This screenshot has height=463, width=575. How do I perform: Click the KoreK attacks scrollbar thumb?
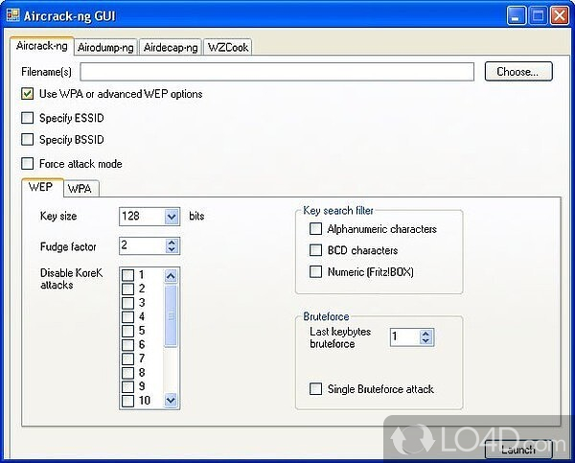171,315
